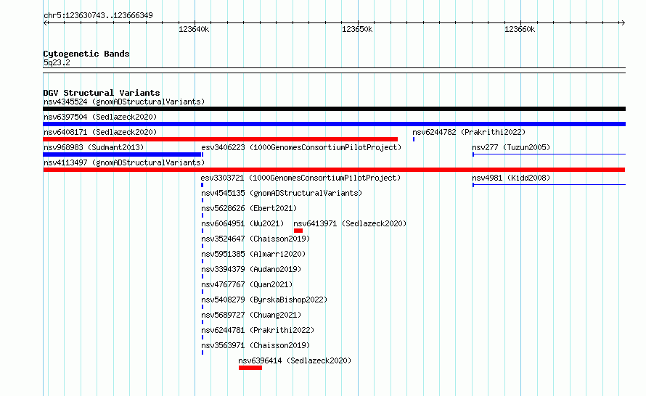Open nsv5951385 (Almarri2020) label

pyautogui.click(x=253, y=254)
